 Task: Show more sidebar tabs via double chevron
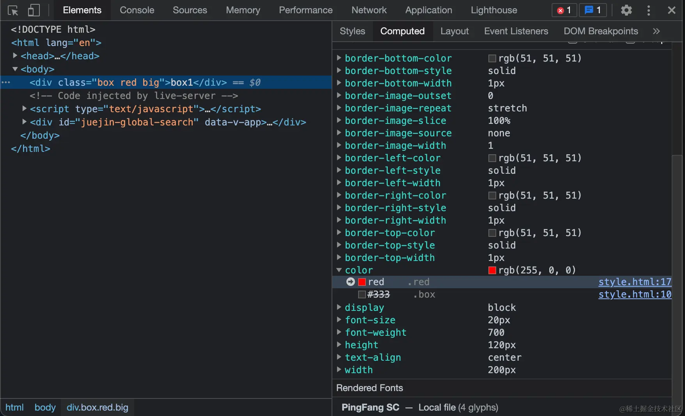[657, 31]
